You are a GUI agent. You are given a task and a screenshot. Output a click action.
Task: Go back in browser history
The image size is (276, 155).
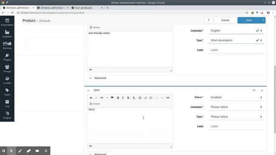[x=3, y=12]
